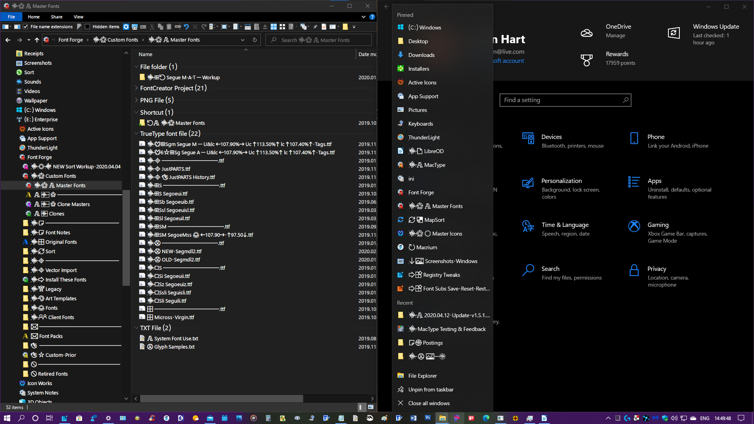Viewport: 754px width, 424px height.
Task: Select Close all windows in jump list
Action: pyautogui.click(x=443, y=403)
